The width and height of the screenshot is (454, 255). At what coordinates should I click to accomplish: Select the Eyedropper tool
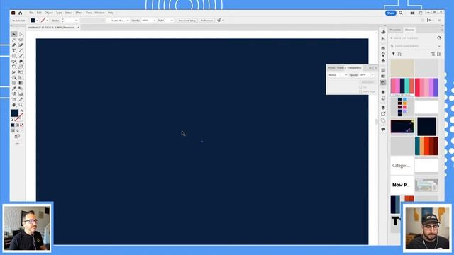point(14,89)
